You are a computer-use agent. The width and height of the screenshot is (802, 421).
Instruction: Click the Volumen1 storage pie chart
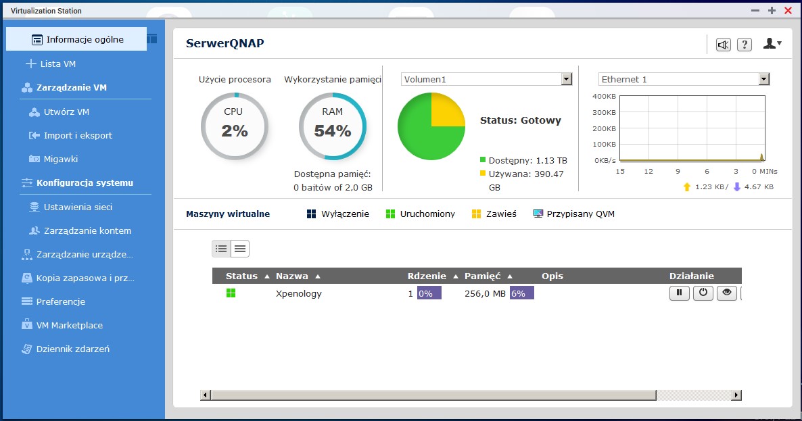pos(431,126)
